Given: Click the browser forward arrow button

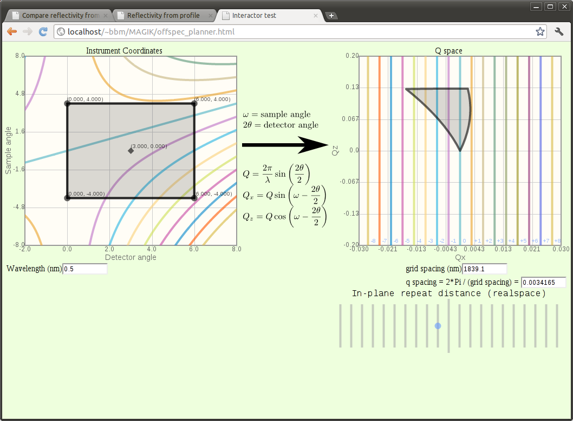Looking at the screenshot, I should tap(27, 32).
